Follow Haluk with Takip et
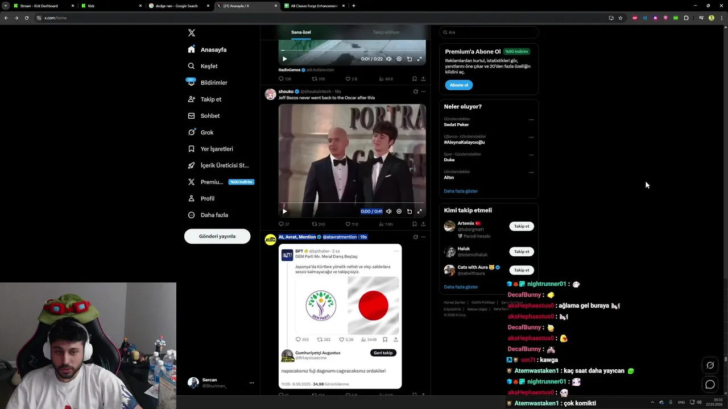 pyautogui.click(x=522, y=252)
